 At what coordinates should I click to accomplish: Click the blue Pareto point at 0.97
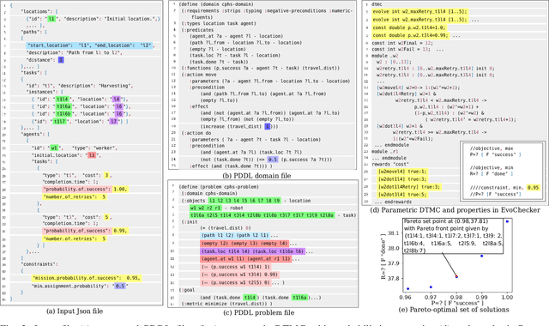(x=431, y=287)
